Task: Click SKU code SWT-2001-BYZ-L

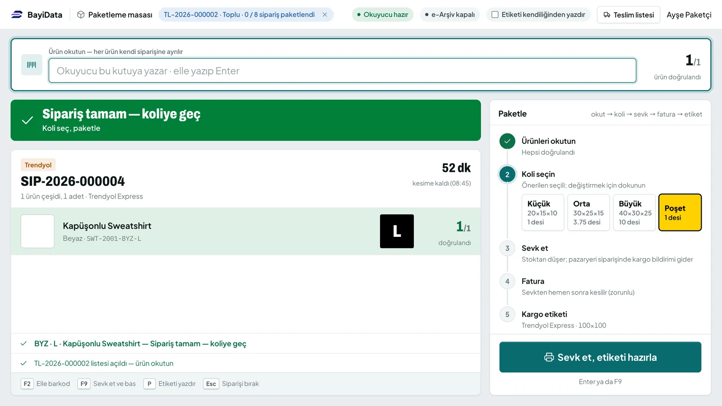Action: (114, 239)
